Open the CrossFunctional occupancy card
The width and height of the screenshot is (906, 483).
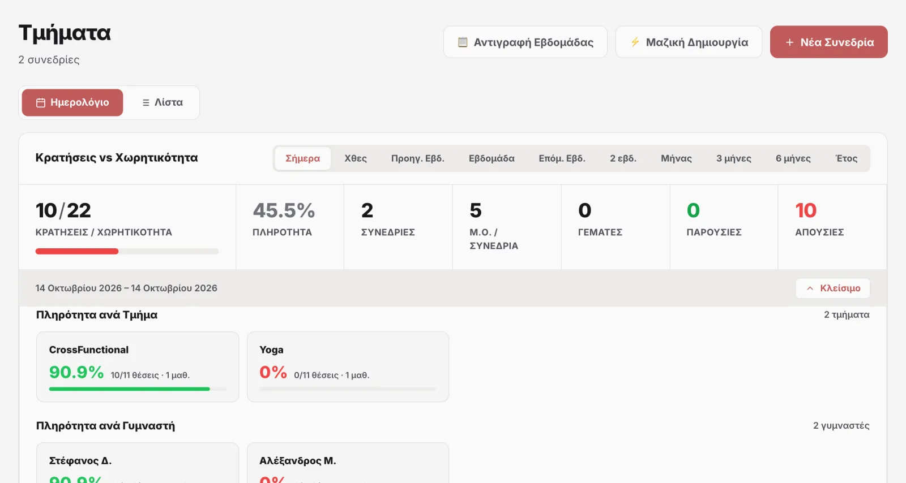pos(138,366)
